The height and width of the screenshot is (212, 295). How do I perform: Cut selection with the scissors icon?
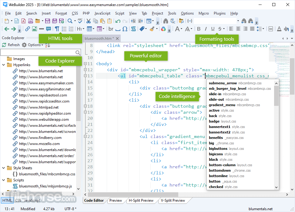89,21
